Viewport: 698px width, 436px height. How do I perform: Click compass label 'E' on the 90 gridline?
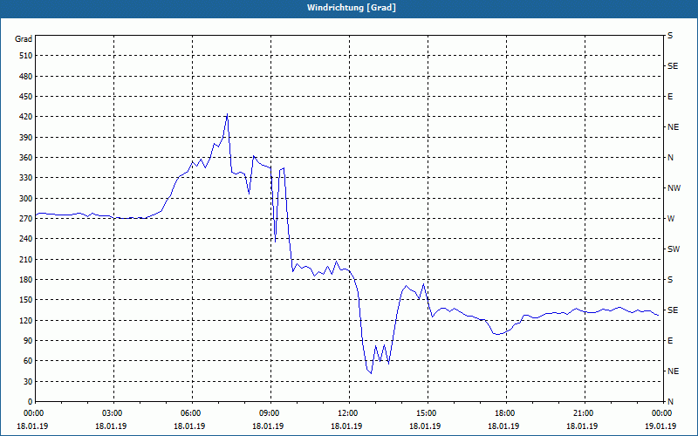click(x=670, y=341)
